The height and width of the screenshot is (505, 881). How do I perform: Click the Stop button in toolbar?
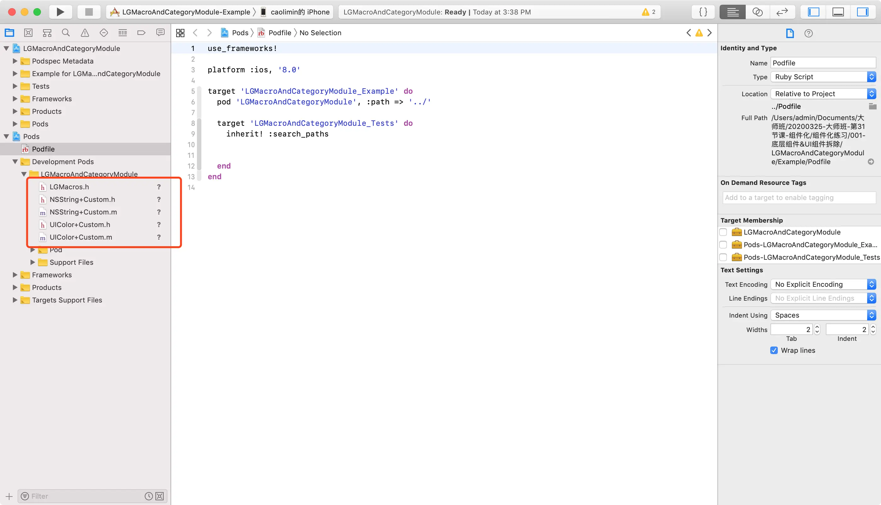pyautogui.click(x=89, y=12)
